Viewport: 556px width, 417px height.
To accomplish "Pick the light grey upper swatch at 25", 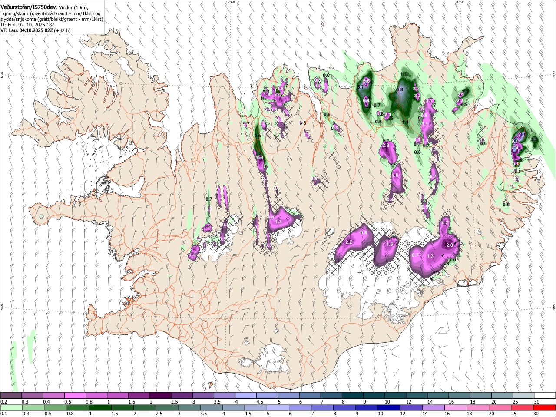I will [x=524, y=396].
